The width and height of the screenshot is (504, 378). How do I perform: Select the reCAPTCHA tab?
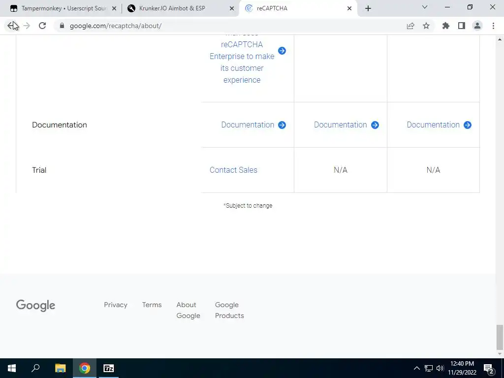click(x=272, y=8)
